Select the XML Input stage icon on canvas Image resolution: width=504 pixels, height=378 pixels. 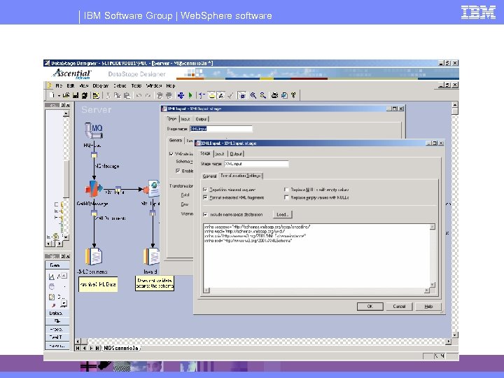[152, 189]
